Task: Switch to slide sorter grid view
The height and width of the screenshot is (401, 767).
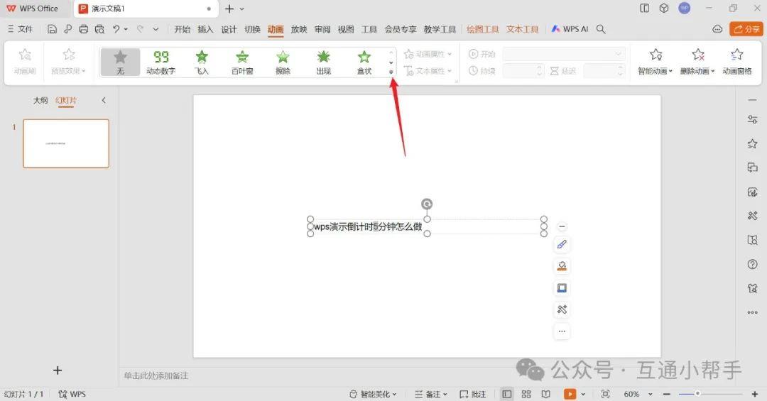Action: point(526,394)
